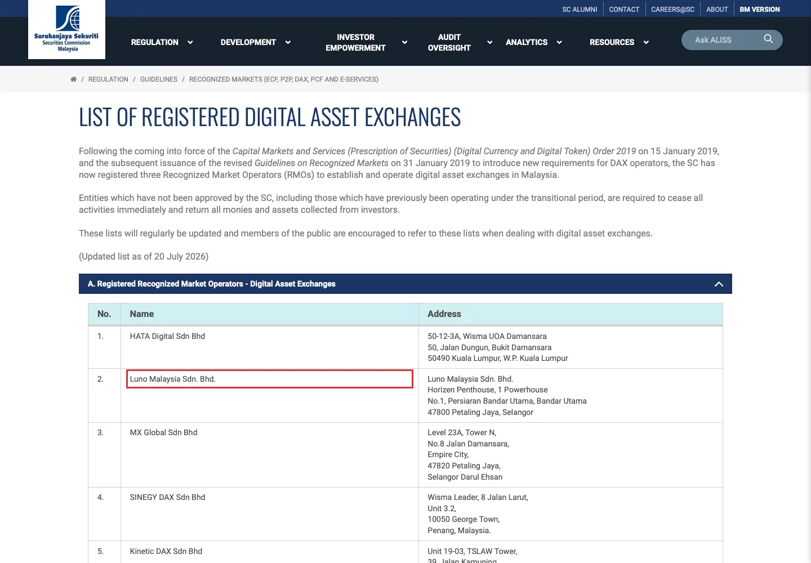Expand the Analytics menu chevron
Screen dimensions: 811x563
coord(559,42)
